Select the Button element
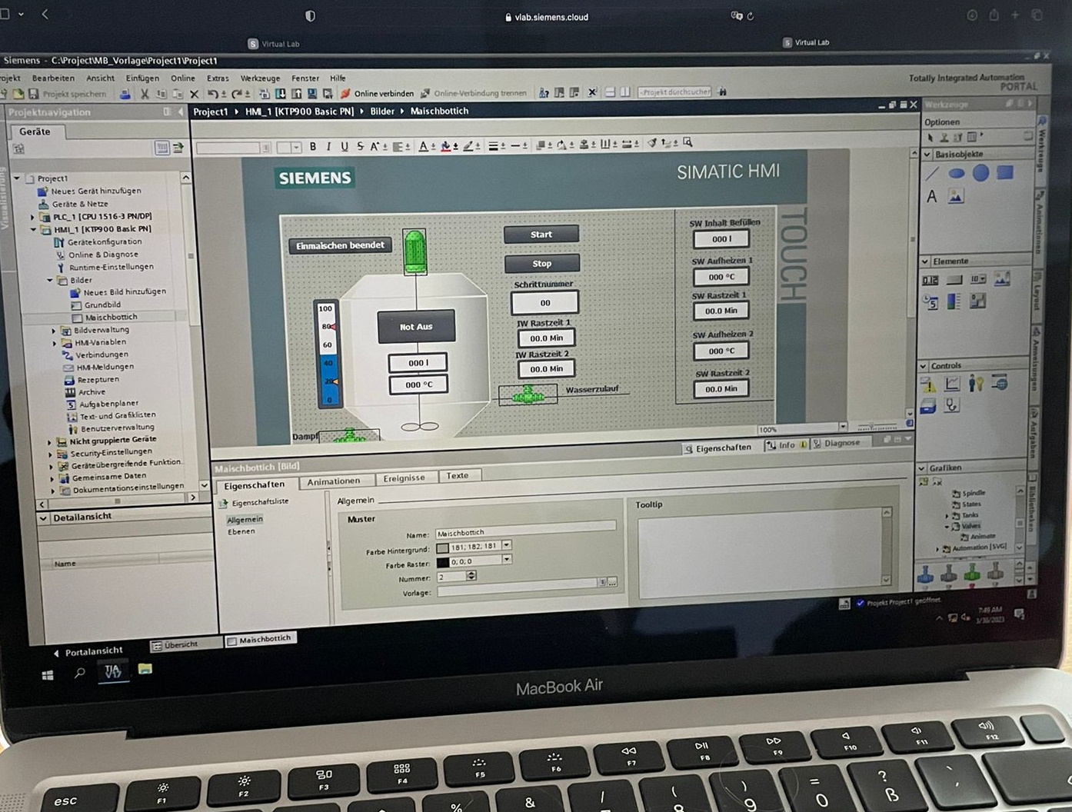This screenshot has height=812, width=1072. [954, 280]
